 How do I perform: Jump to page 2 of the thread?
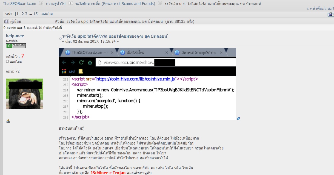pyautogui.click(x=23, y=14)
